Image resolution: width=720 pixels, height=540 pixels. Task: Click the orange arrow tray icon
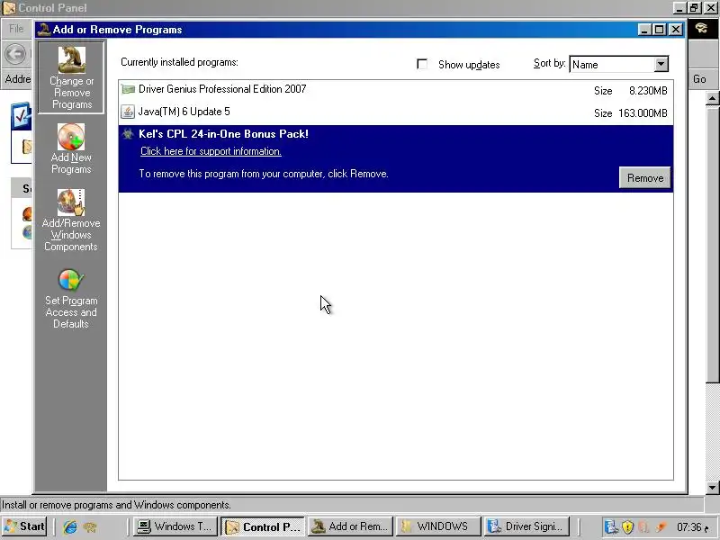[661, 526]
